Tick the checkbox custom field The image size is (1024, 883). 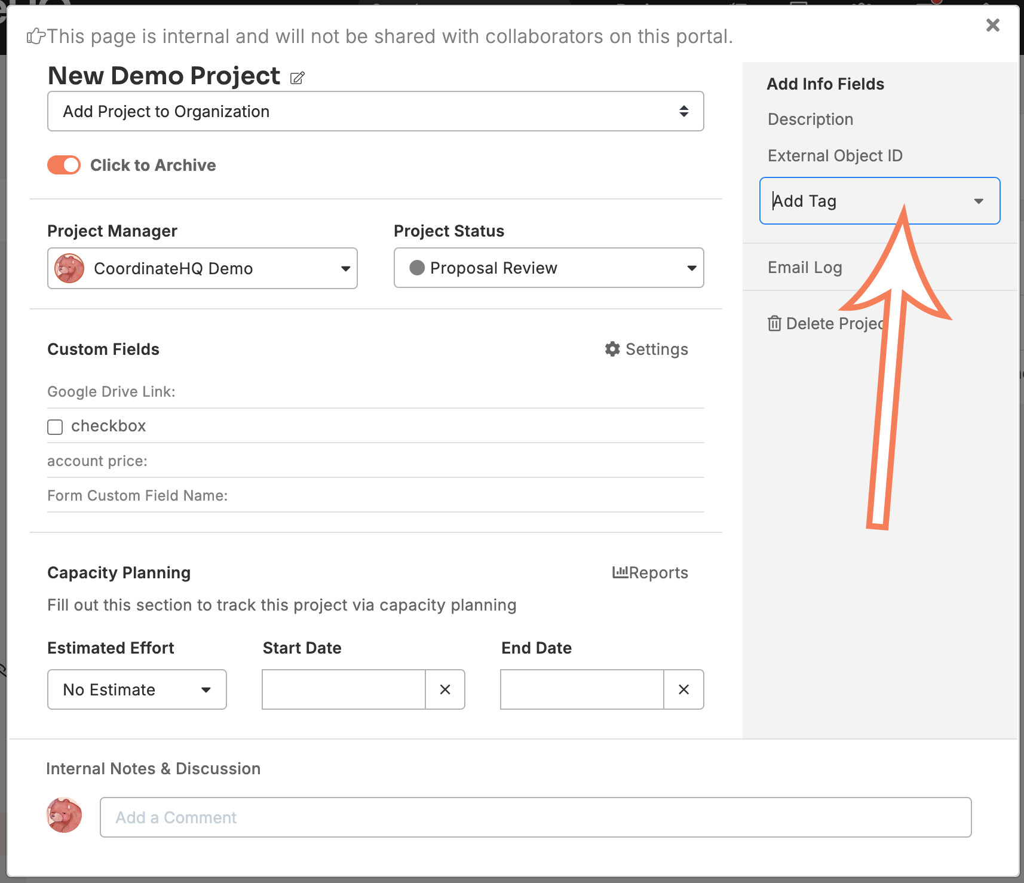pyautogui.click(x=55, y=427)
